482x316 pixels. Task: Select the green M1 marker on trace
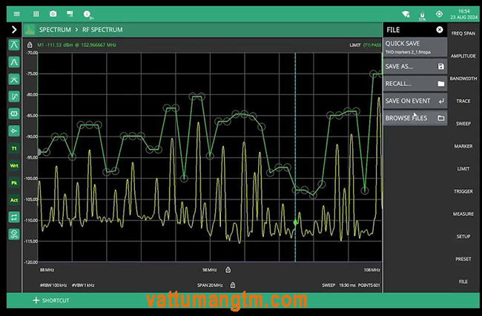tap(296, 221)
